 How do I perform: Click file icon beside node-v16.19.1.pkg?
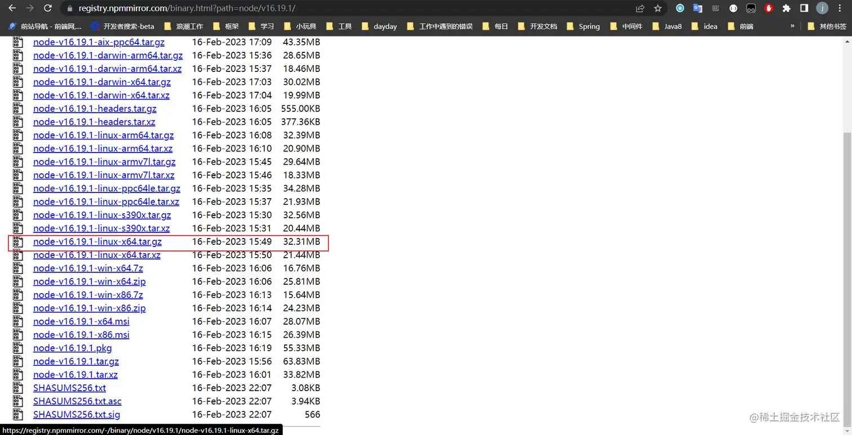coord(18,348)
